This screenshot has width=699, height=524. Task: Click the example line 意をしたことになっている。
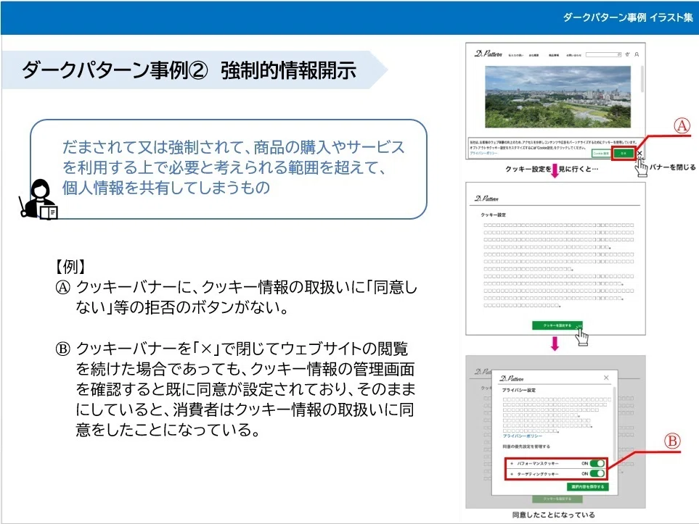pos(168,430)
